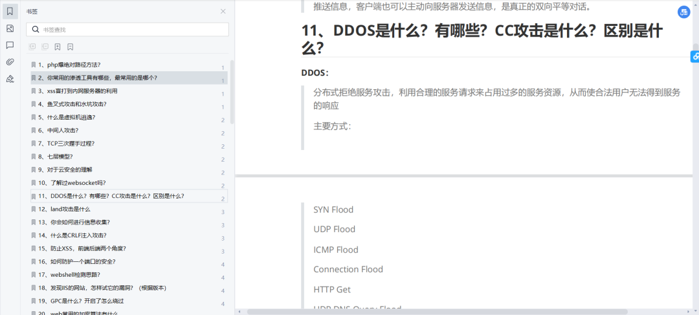
Task: Click bookmark icon beside 13、你会如何进行信息收集?
Action: point(34,222)
